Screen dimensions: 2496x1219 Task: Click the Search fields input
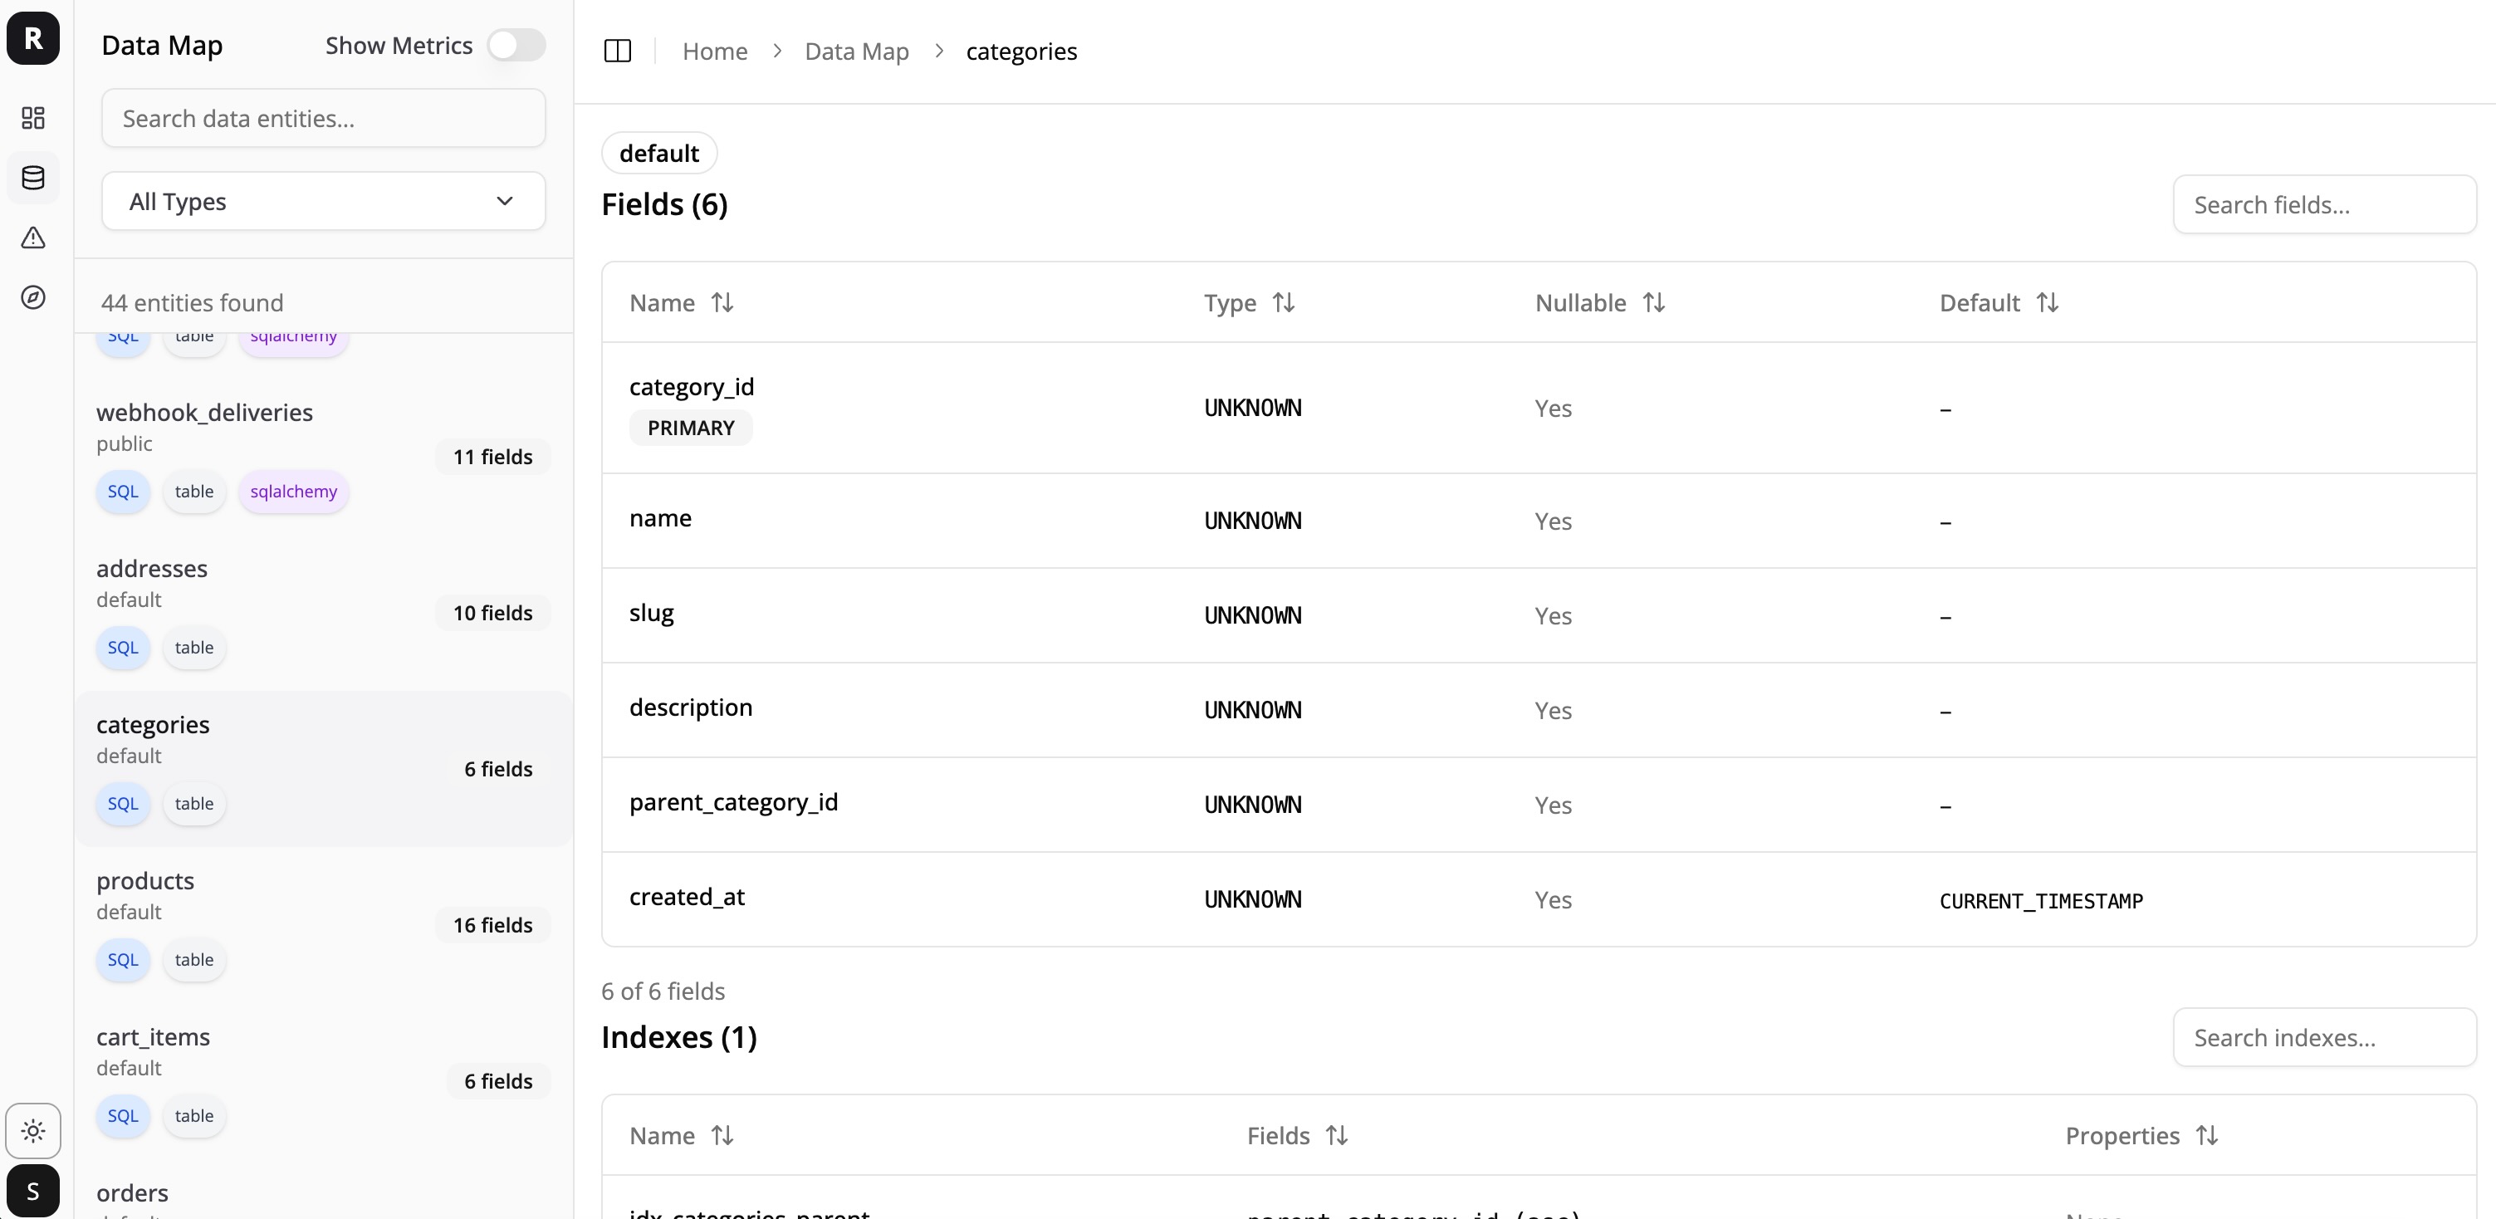point(2323,205)
